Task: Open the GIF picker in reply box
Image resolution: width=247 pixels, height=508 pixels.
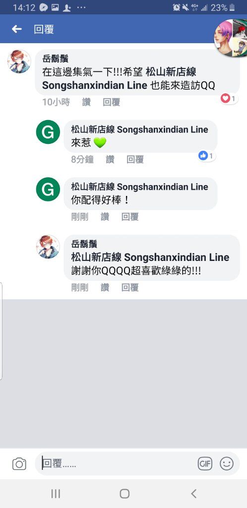Action: [x=205, y=464]
